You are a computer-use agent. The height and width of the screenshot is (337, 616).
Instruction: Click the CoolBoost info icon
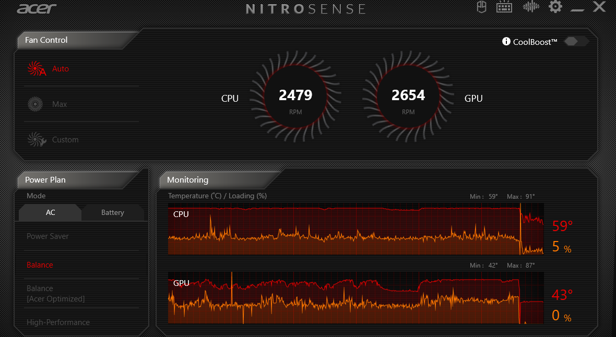506,41
